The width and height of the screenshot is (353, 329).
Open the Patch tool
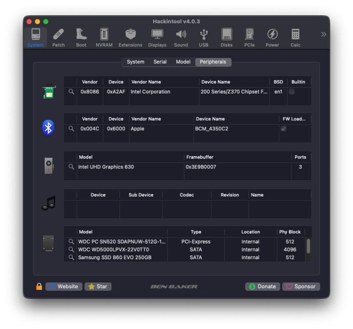point(58,38)
